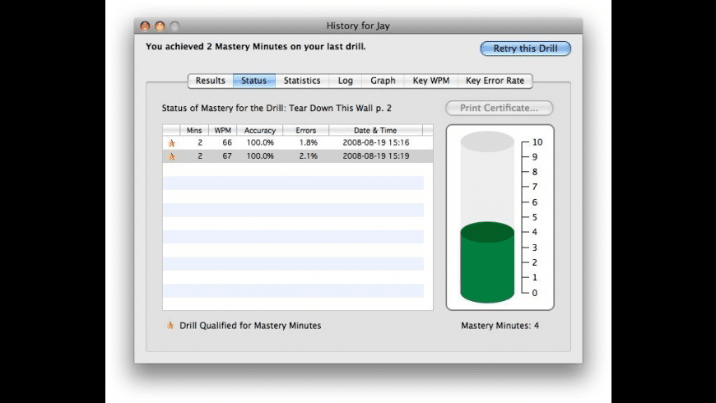Switch to the Statistics tab

pyautogui.click(x=302, y=81)
